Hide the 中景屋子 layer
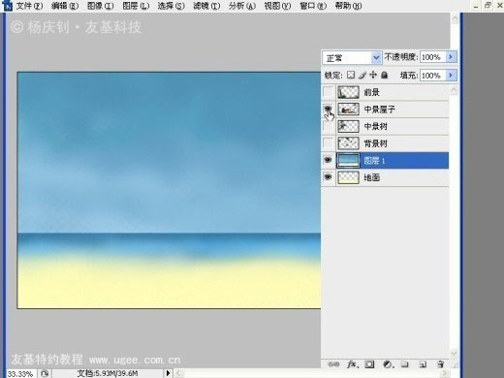This screenshot has width=504, height=378. [x=328, y=110]
